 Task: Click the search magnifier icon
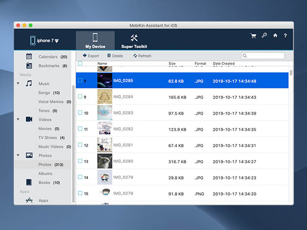tap(245, 56)
